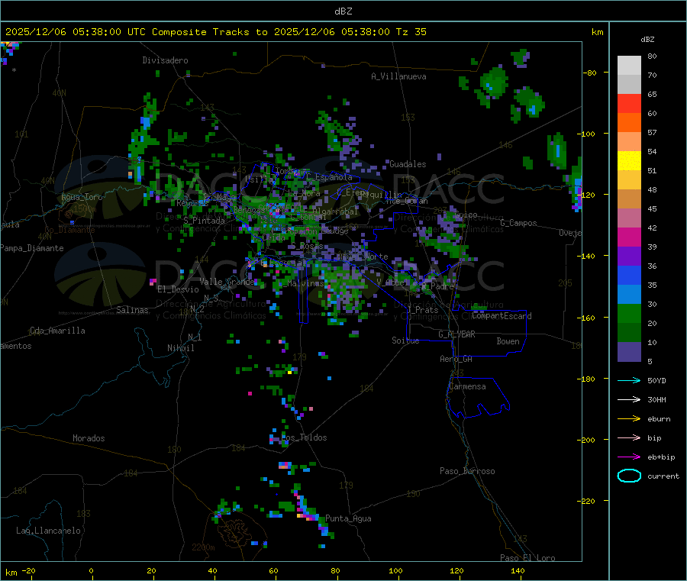Click the 'Agua_Toro' map label
Viewport: 687px width, 581px height.
tap(82, 197)
